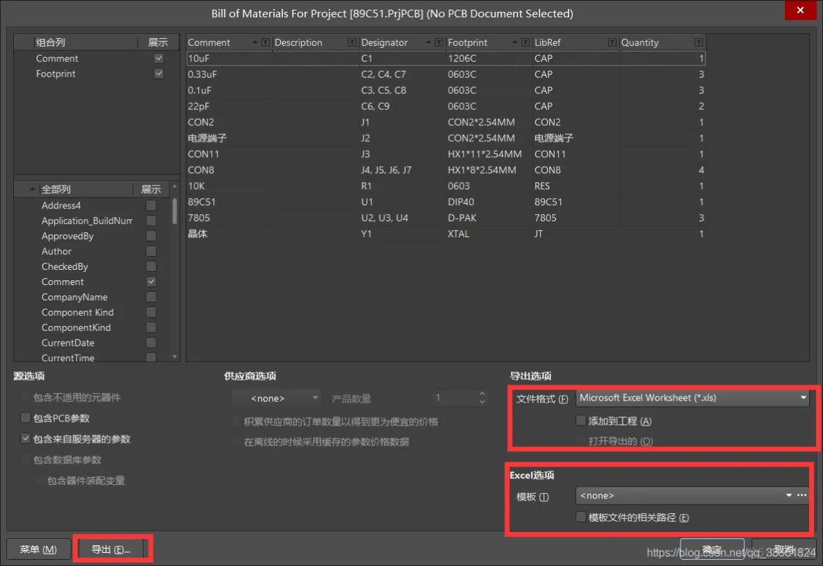Viewport: 823px width, 566px height.
Task: Enable the Author column checkbox
Action: coord(151,251)
